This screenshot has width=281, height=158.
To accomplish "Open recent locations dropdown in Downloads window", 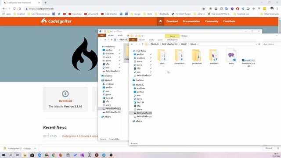I will pos(108,39).
